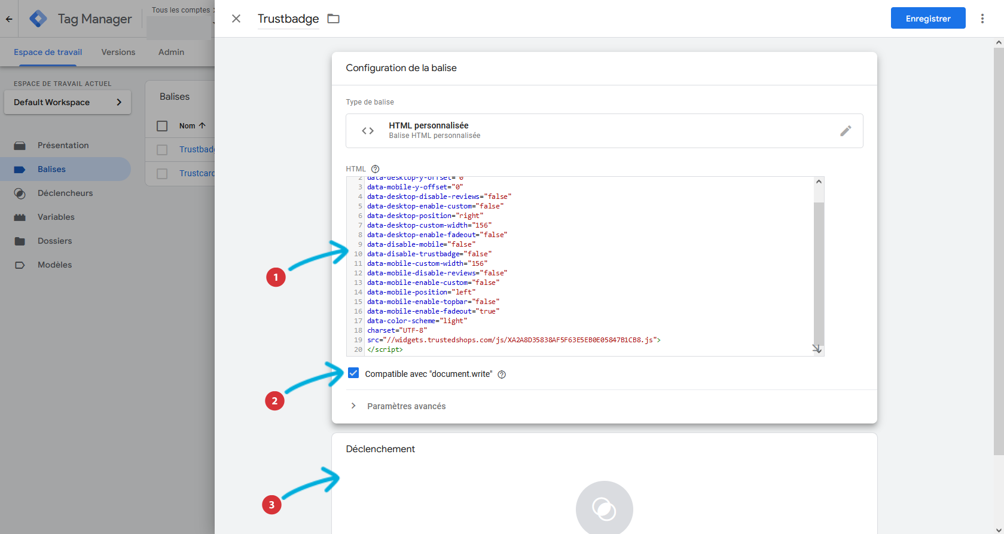Select Balises in the sidebar

65,169
